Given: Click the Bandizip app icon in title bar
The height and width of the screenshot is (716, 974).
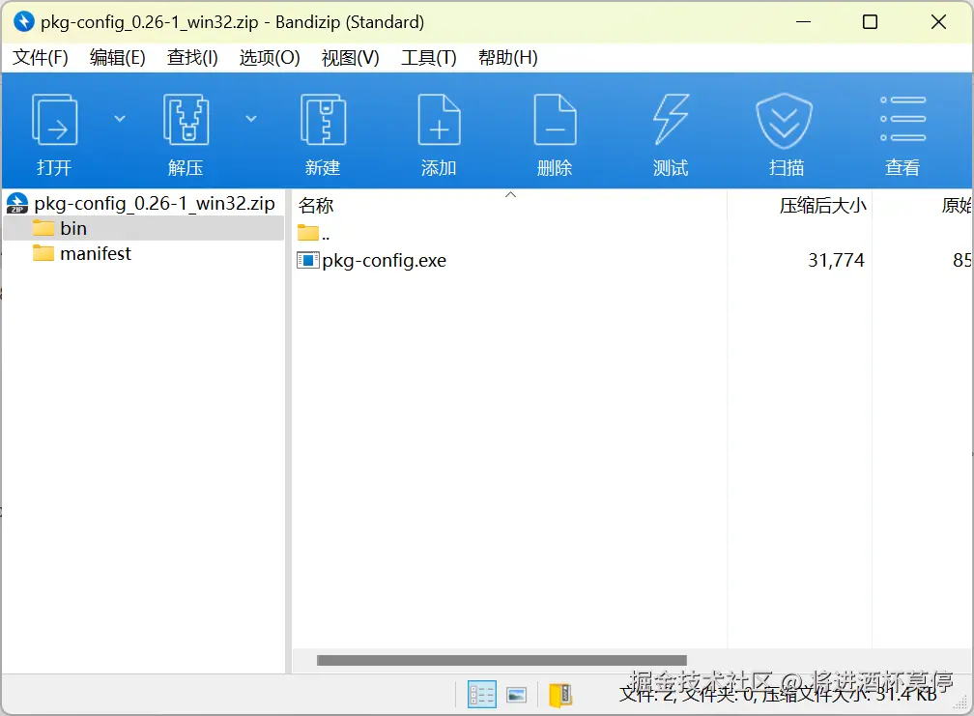Looking at the screenshot, I should point(23,21).
